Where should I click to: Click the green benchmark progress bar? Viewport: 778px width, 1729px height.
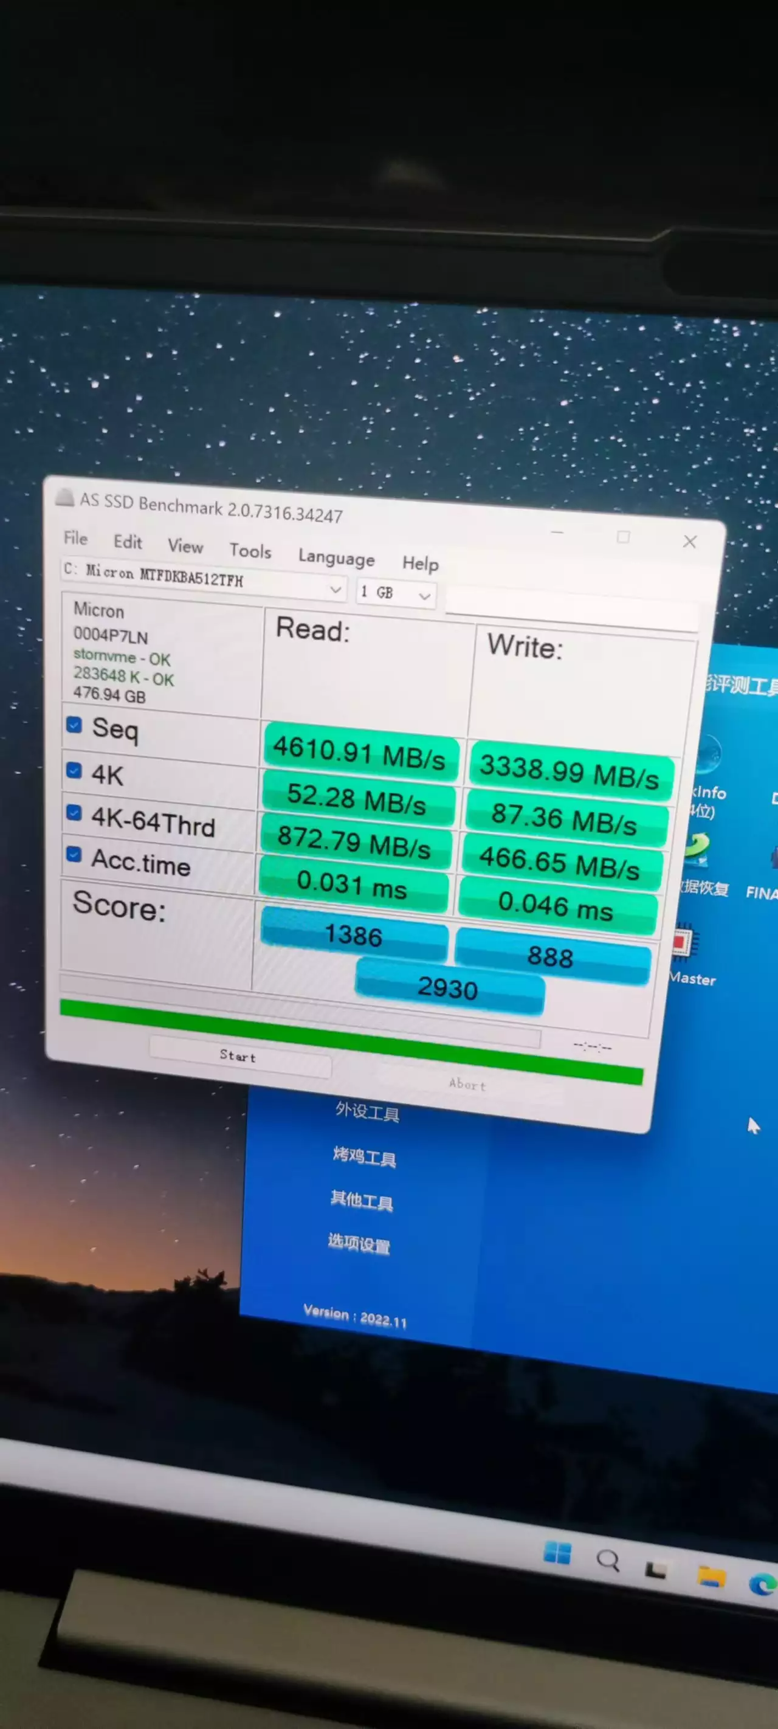[351, 1040]
